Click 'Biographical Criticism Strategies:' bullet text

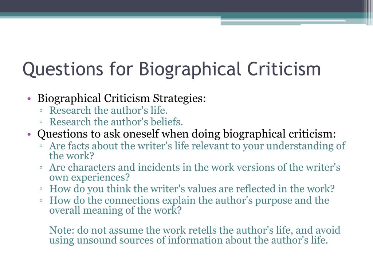(122, 98)
